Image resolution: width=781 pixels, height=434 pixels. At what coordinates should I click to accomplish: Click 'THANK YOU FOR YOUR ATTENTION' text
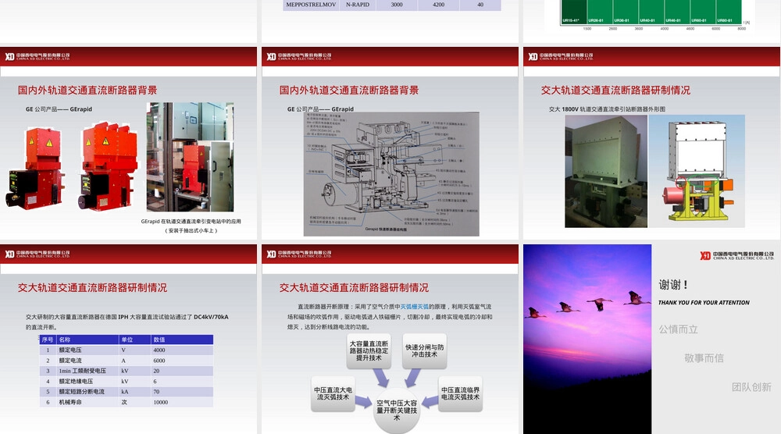tap(704, 303)
